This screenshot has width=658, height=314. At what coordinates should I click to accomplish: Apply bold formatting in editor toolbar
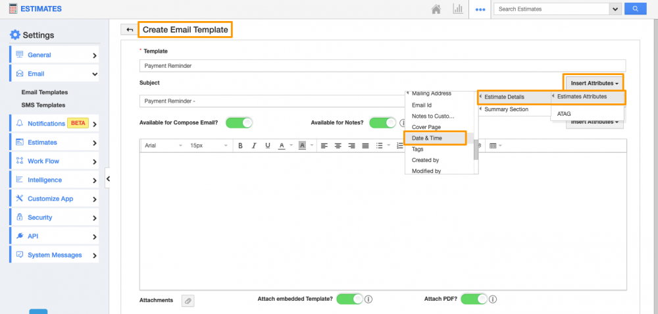point(240,145)
